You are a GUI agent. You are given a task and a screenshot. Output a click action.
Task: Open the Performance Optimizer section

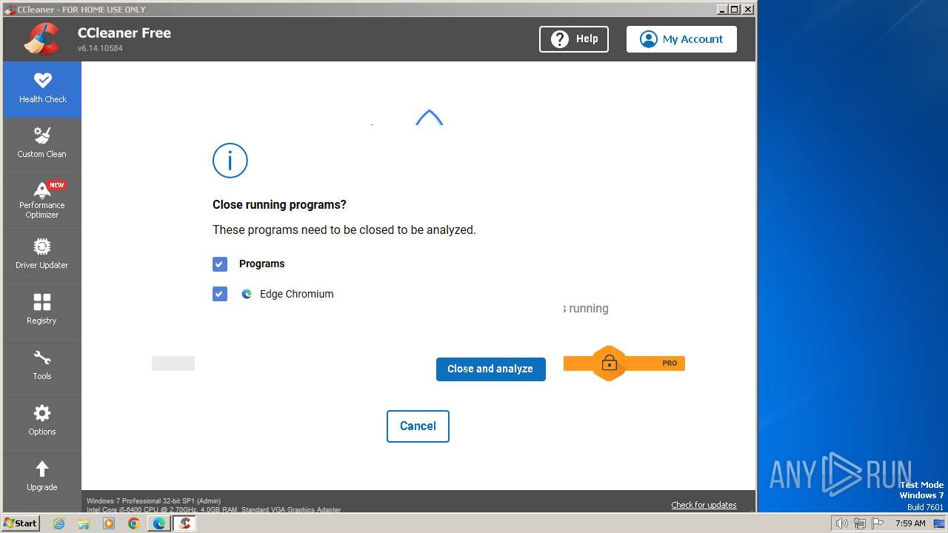pyautogui.click(x=42, y=201)
